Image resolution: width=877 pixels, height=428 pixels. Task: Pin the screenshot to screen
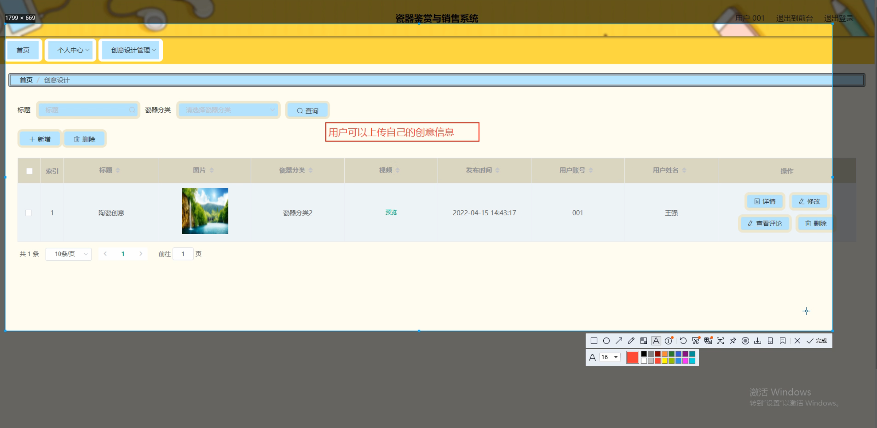tap(733, 341)
